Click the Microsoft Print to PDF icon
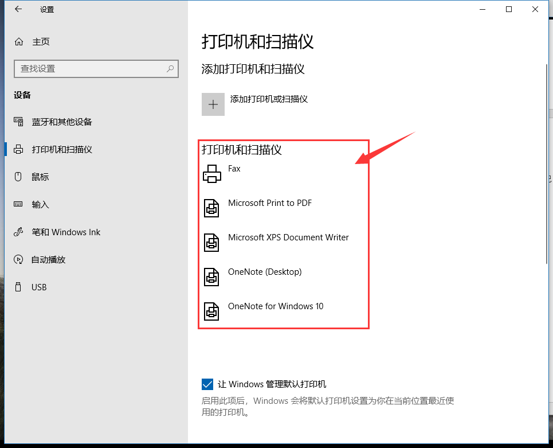The image size is (553, 448). (211, 208)
